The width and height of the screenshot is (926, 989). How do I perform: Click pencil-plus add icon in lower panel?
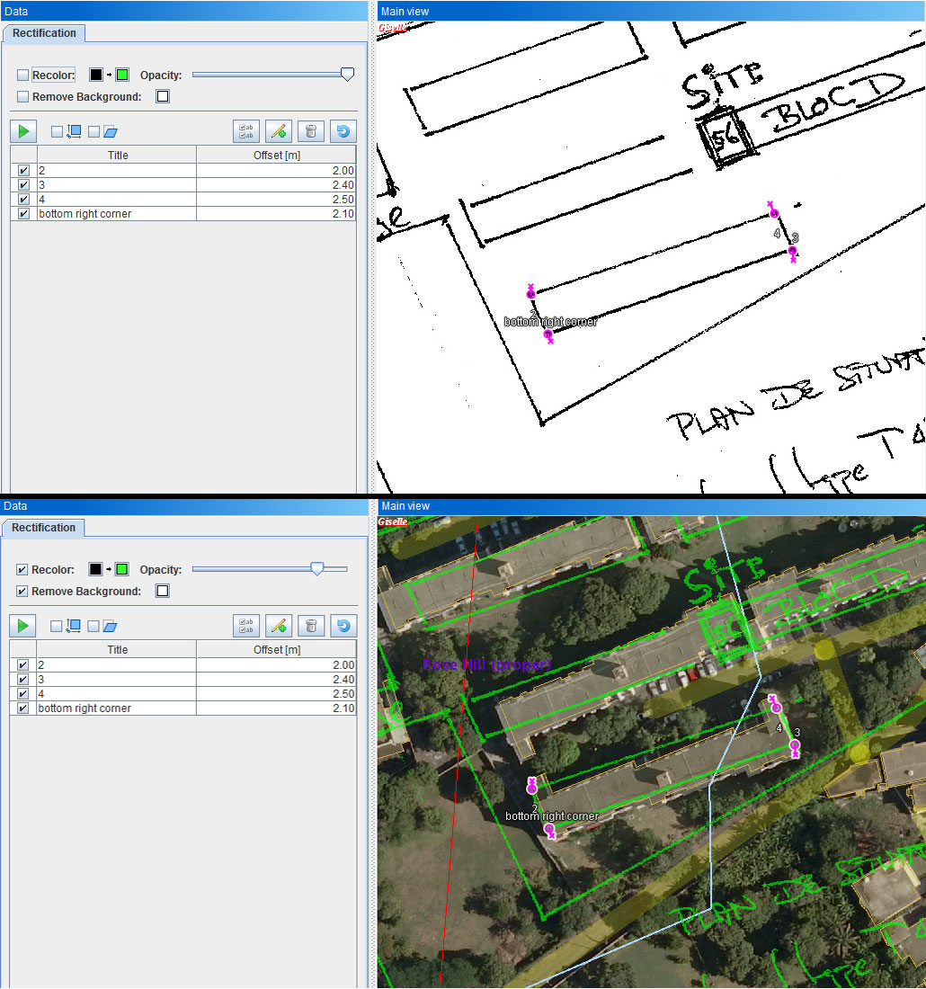point(279,626)
